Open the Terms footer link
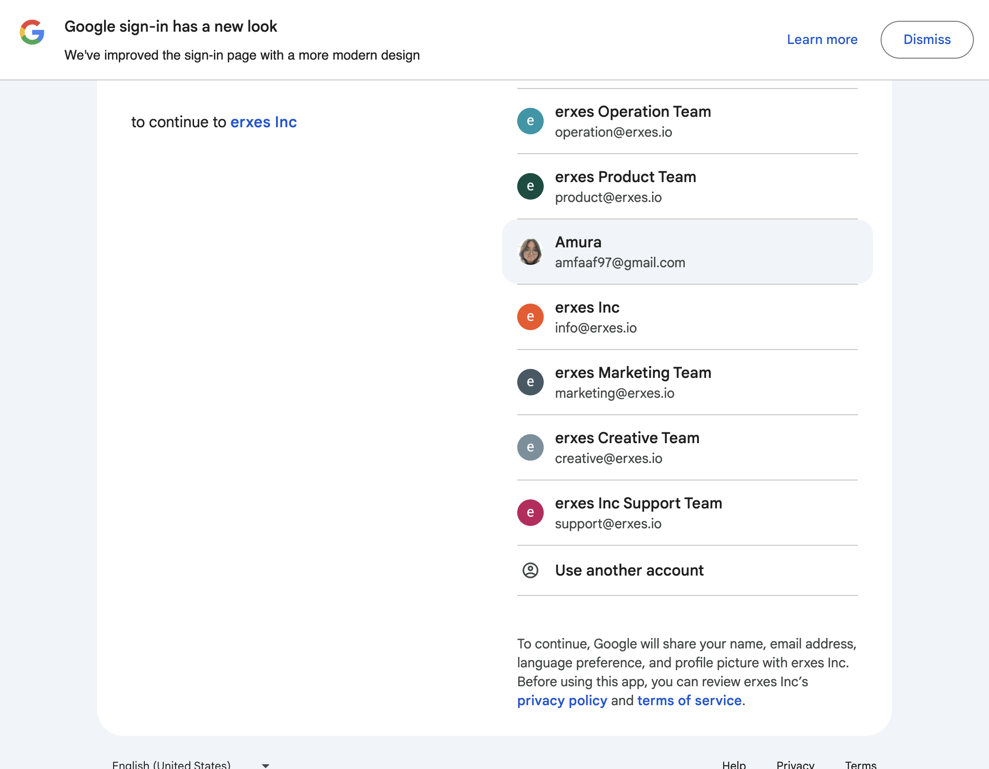 pos(861,765)
